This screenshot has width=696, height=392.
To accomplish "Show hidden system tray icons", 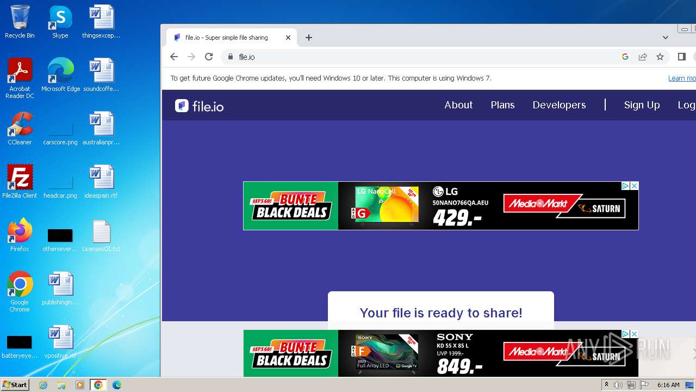I will coord(606,385).
